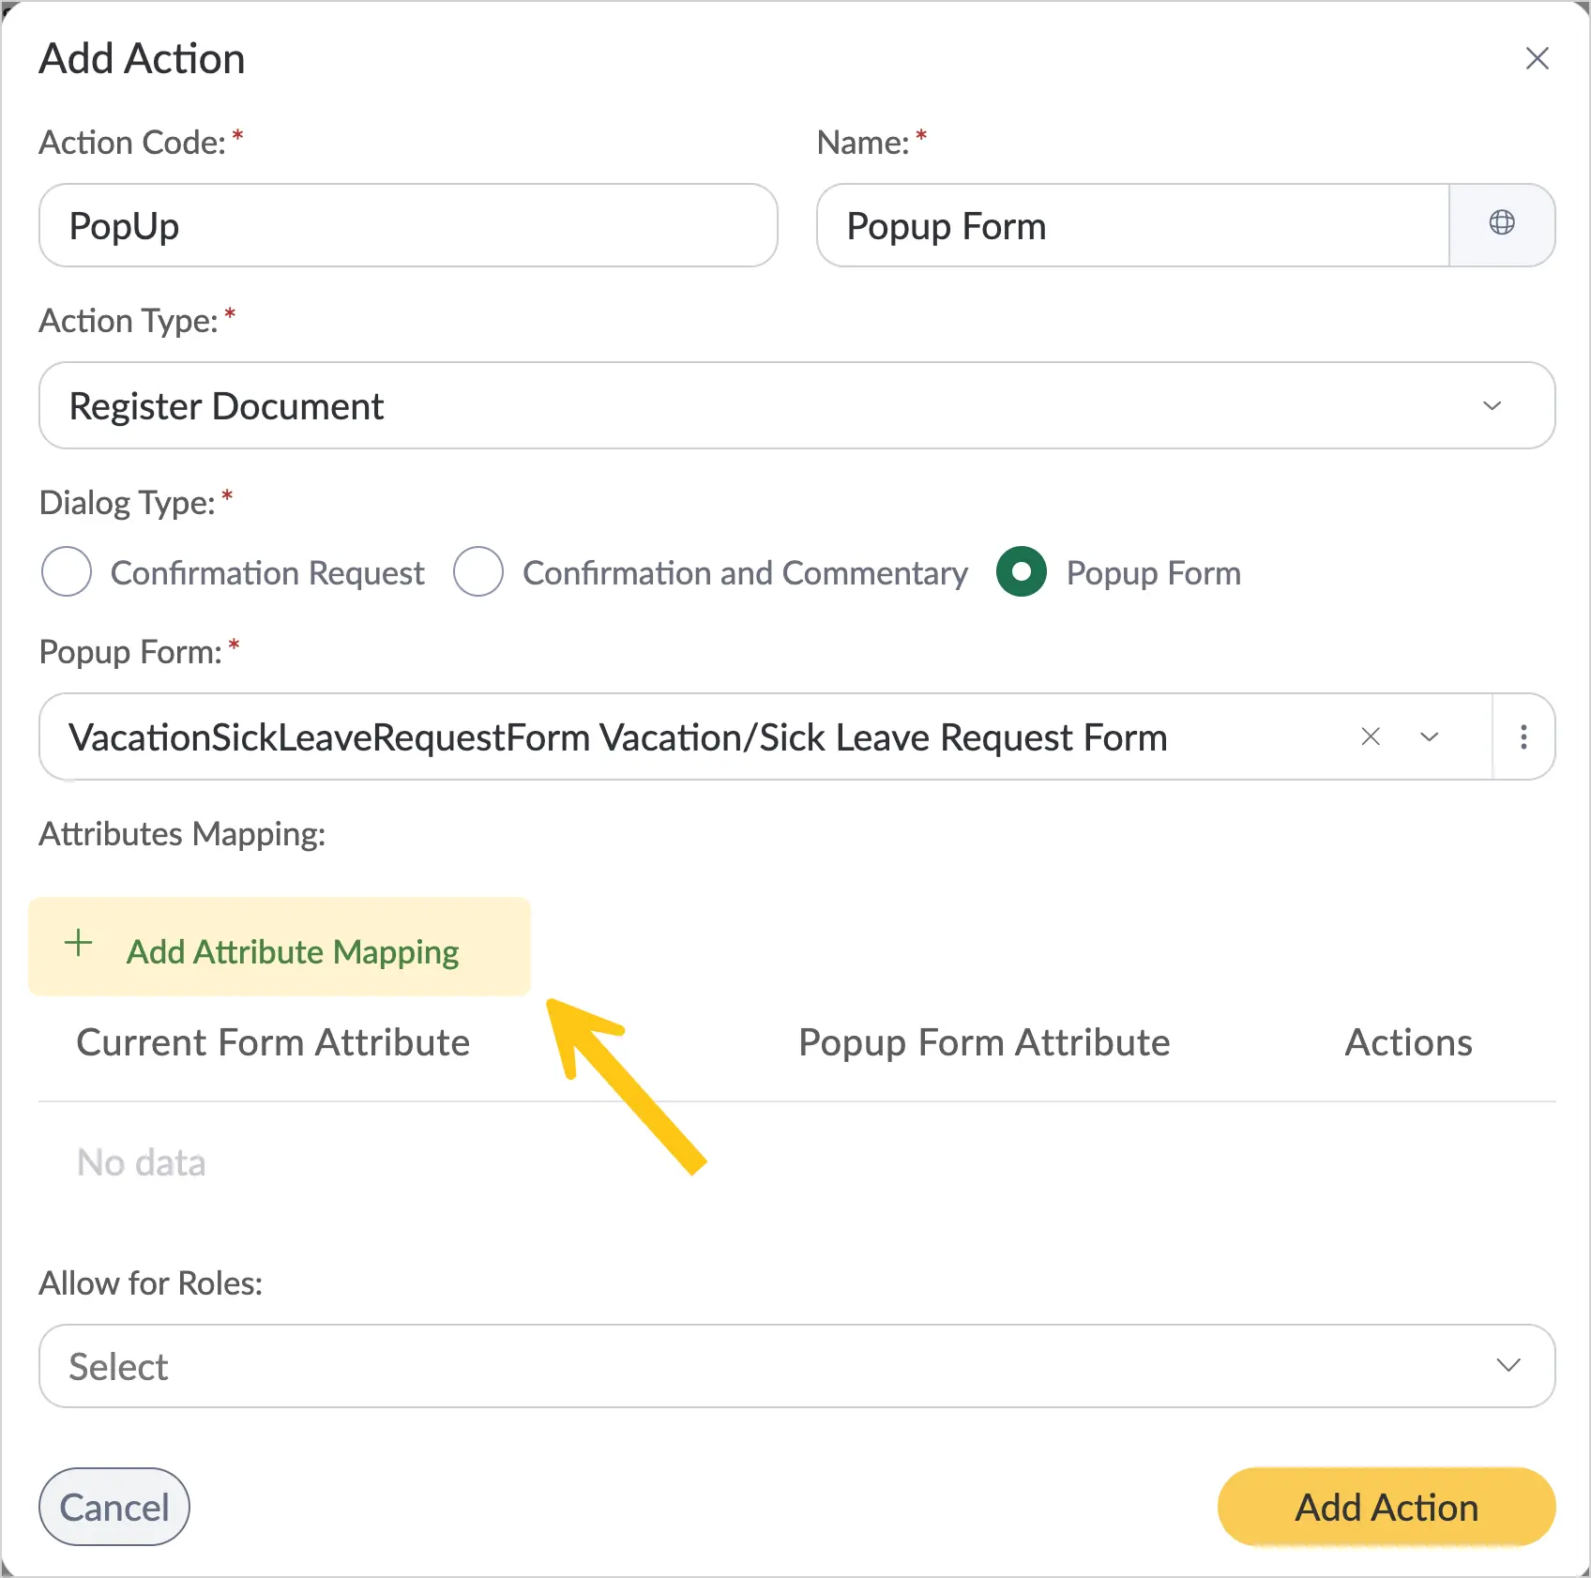Click the globe translation icon beside Name
Screen dimensions: 1591x1578
tap(1502, 224)
